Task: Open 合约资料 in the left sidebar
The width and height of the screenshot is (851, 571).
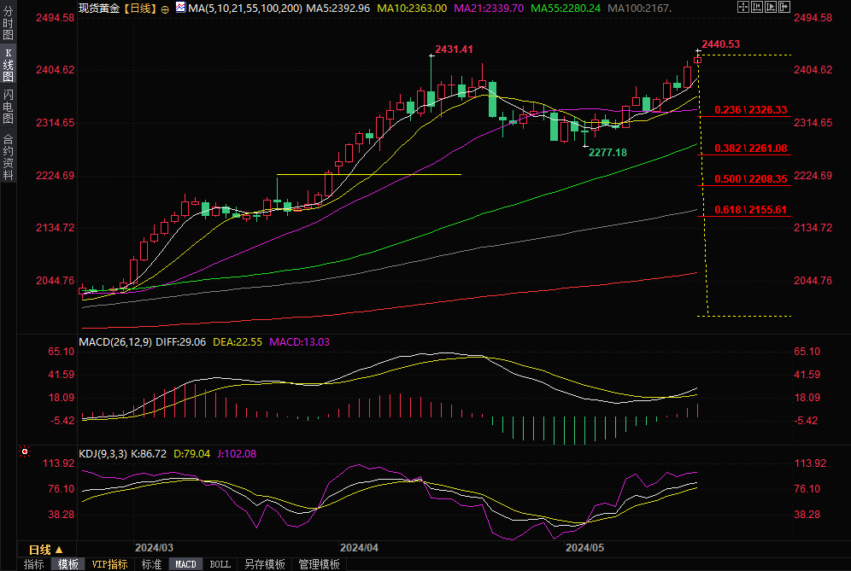Action: (8, 157)
